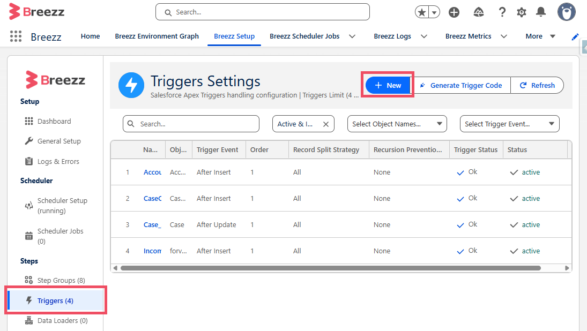The width and height of the screenshot is (587, 331).
Task: Expand the Breezz Logs chevron
Action: 424,36
